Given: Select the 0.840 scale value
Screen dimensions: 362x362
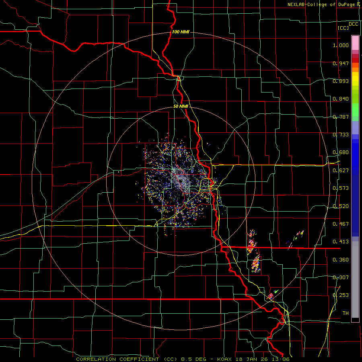Looking at the screenshot, I should [x=341, y=99].
